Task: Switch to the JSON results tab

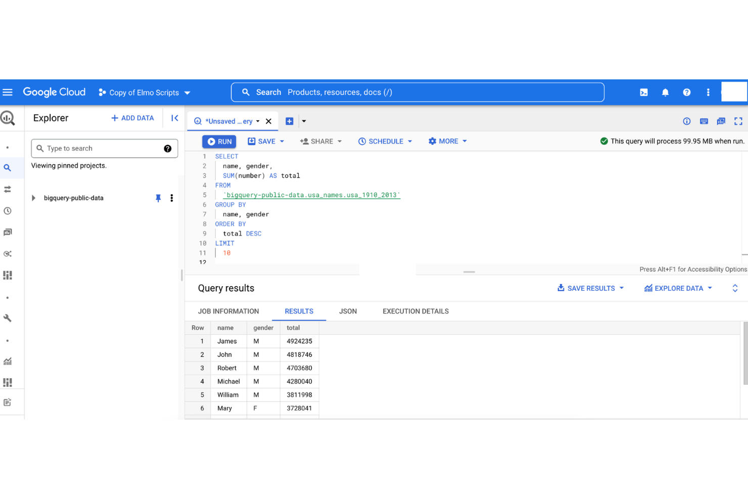Action: pyautogui.click(x=348, y=311)
